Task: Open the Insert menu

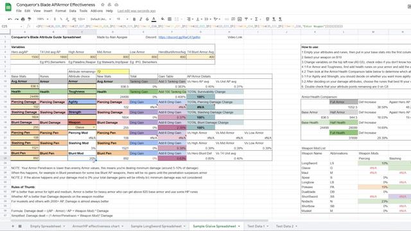Action: tap(48, 11)
